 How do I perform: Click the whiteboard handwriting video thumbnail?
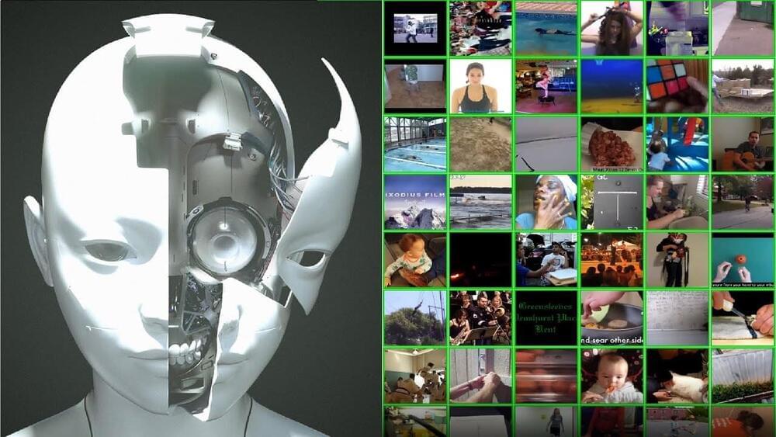click(x=677, y=317)
